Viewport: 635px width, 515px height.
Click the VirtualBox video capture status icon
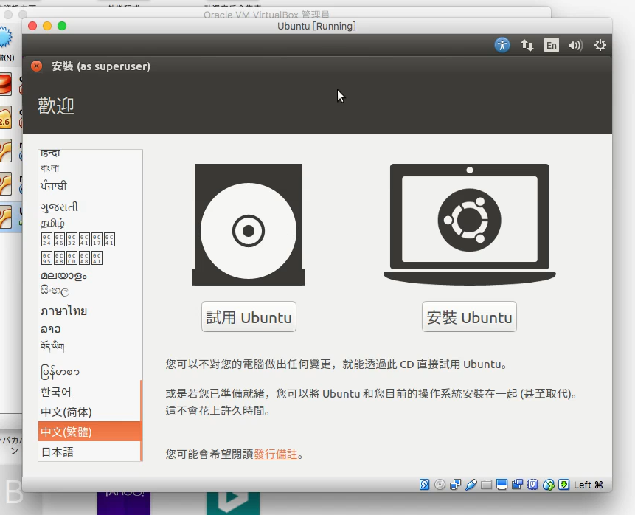[517, 485]
